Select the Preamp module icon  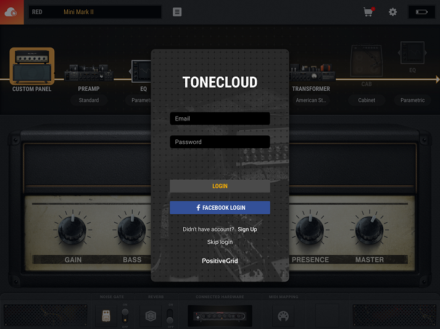88,72
